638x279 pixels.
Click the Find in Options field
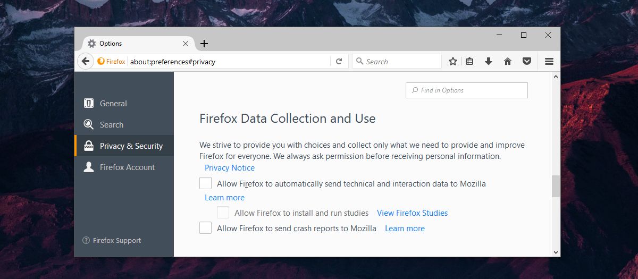pos(467,90)
